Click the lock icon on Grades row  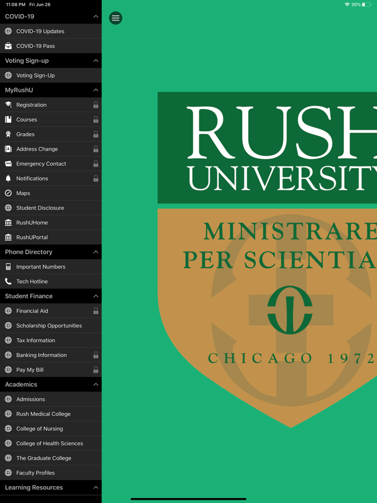[96, 134]
